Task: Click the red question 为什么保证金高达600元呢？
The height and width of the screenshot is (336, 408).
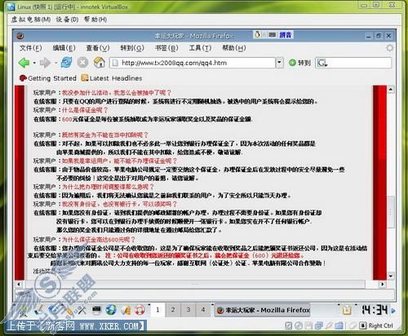Action: pos(99,240)
